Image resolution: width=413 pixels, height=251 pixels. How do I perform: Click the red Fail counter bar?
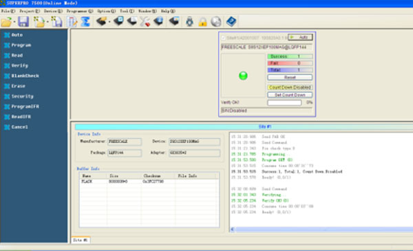tap(290, 63)
